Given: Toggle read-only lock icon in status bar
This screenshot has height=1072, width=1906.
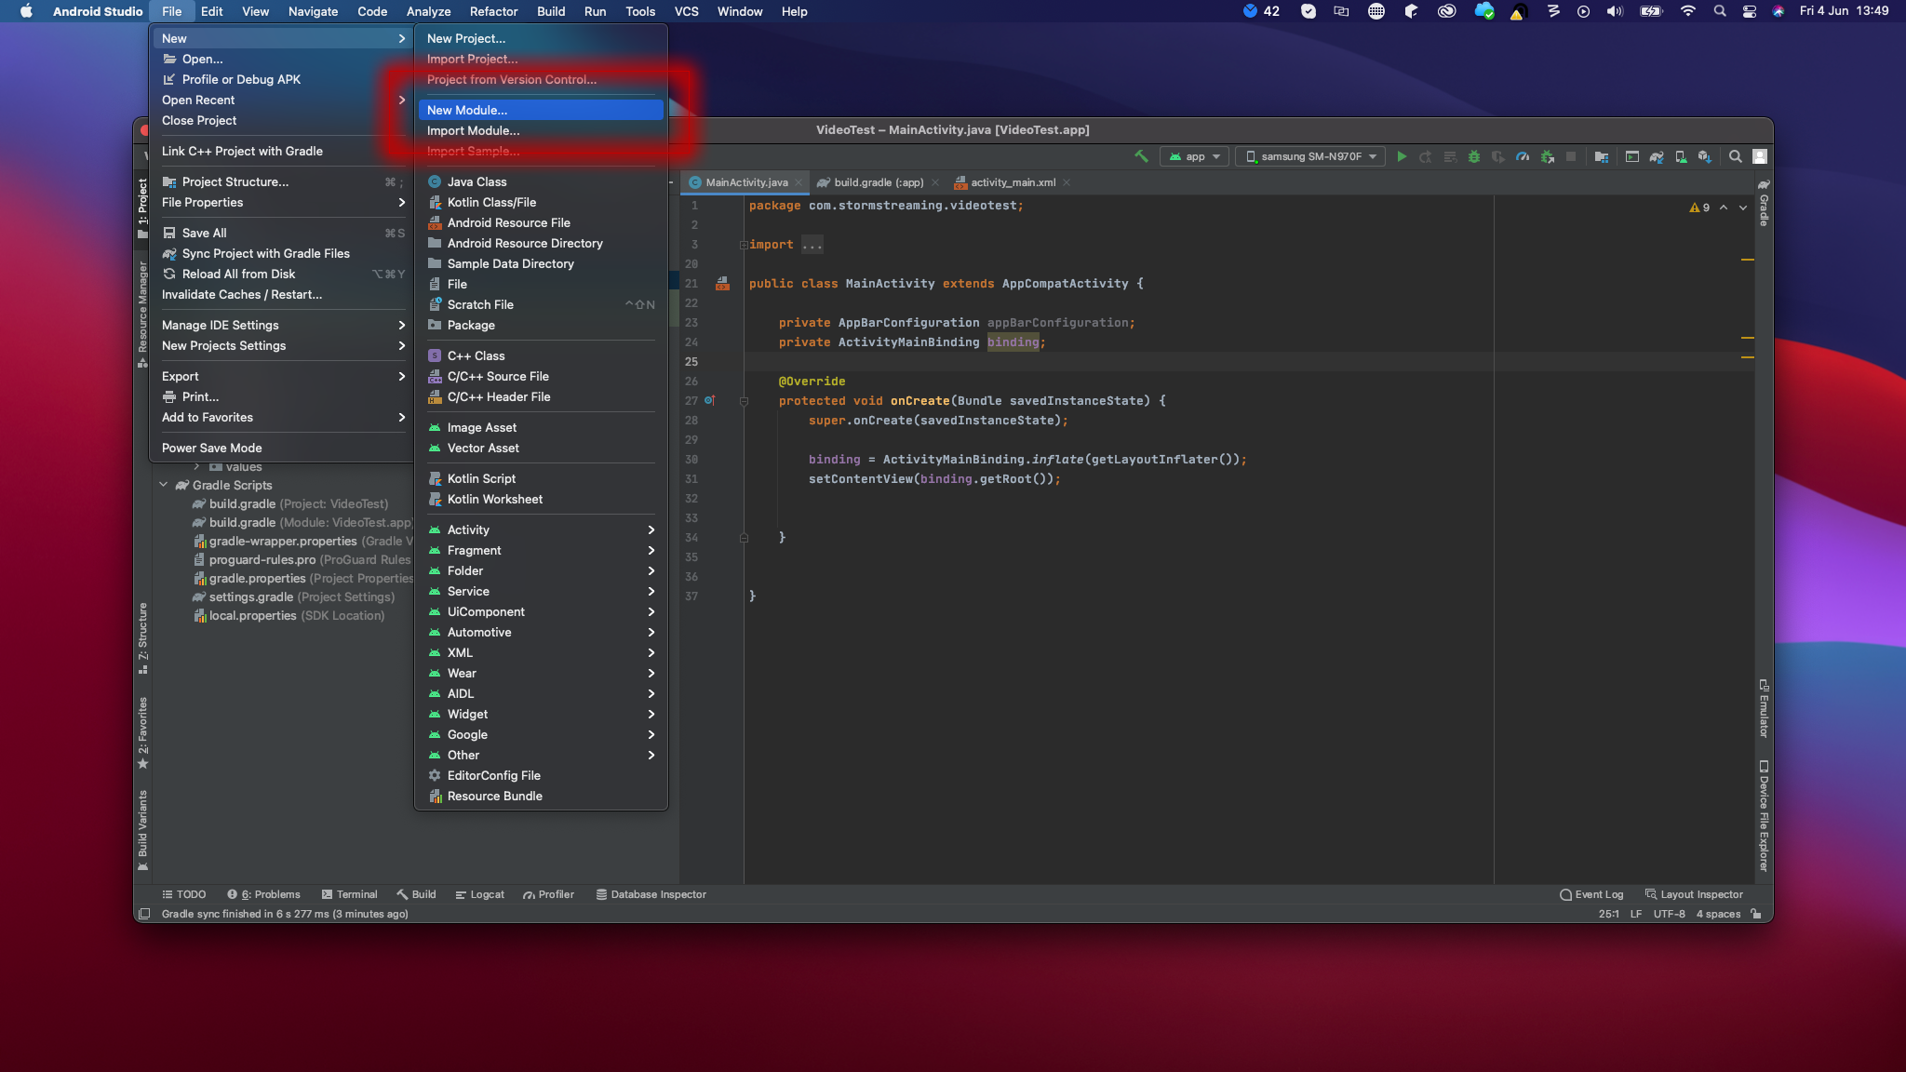Looking at the screenshot, I should coord(1755,914).
